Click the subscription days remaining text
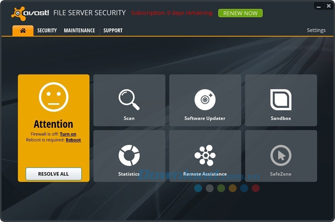This screenshot has height=222, width=335. coord(172,13)
